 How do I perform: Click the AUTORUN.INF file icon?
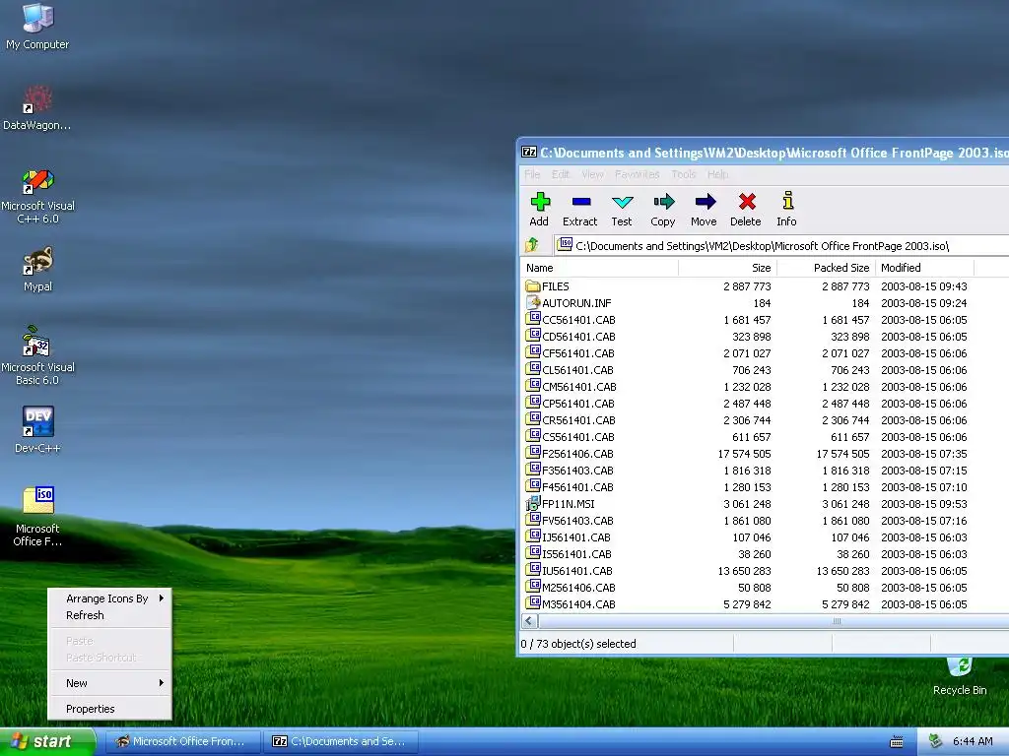click(x=532, y=303)
